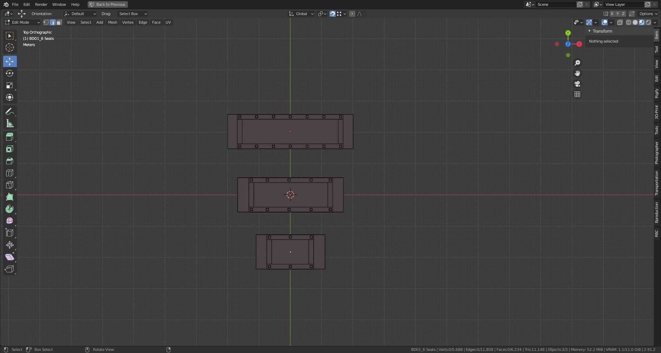Open the File menu
Viewport: 661px width, 353px height.
[15, 4]
